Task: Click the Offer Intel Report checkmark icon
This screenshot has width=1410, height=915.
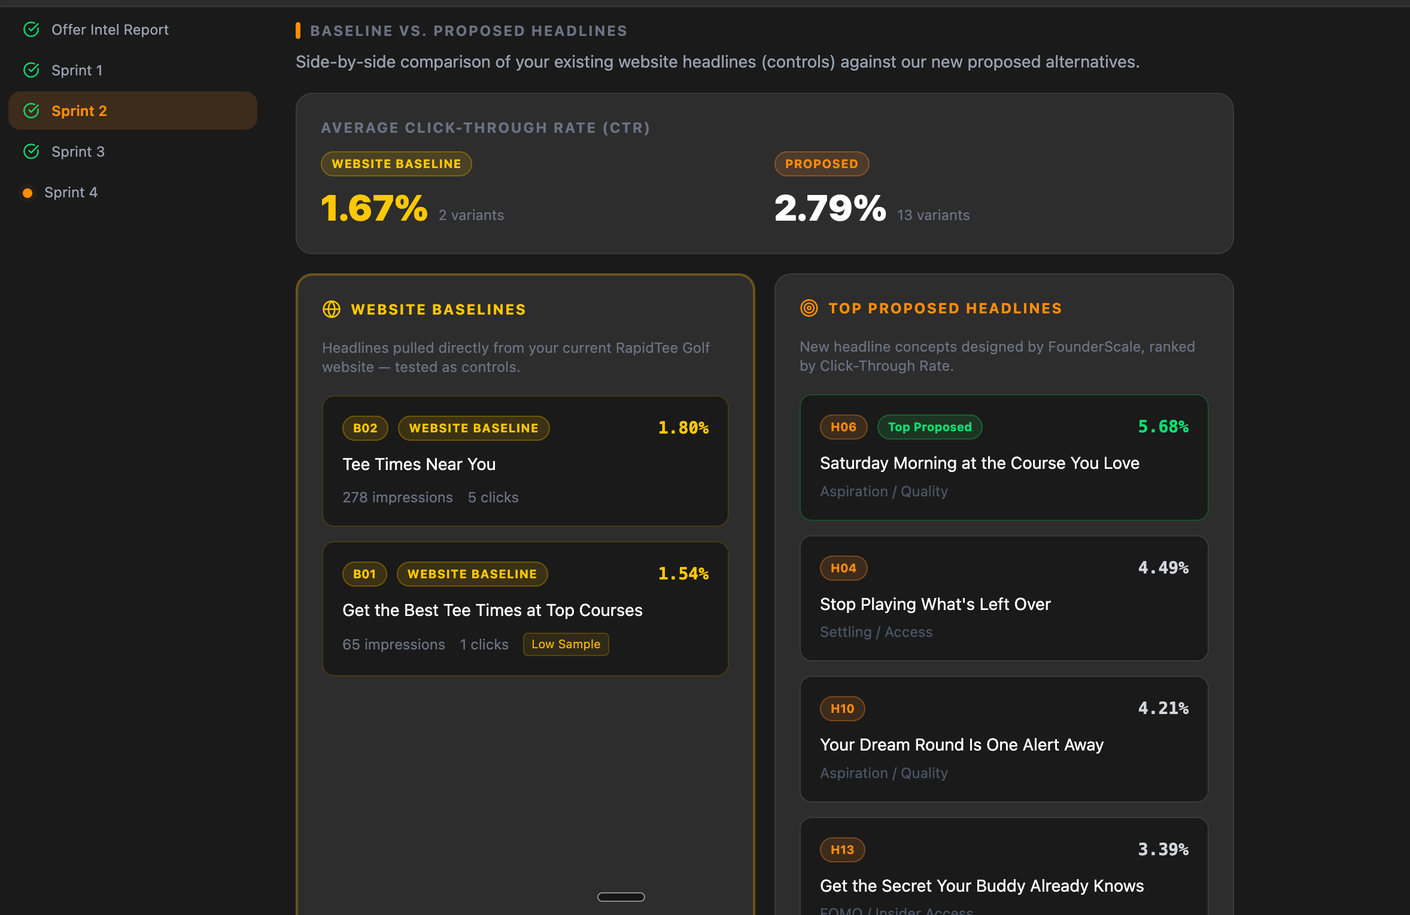Action: (31, 29)
